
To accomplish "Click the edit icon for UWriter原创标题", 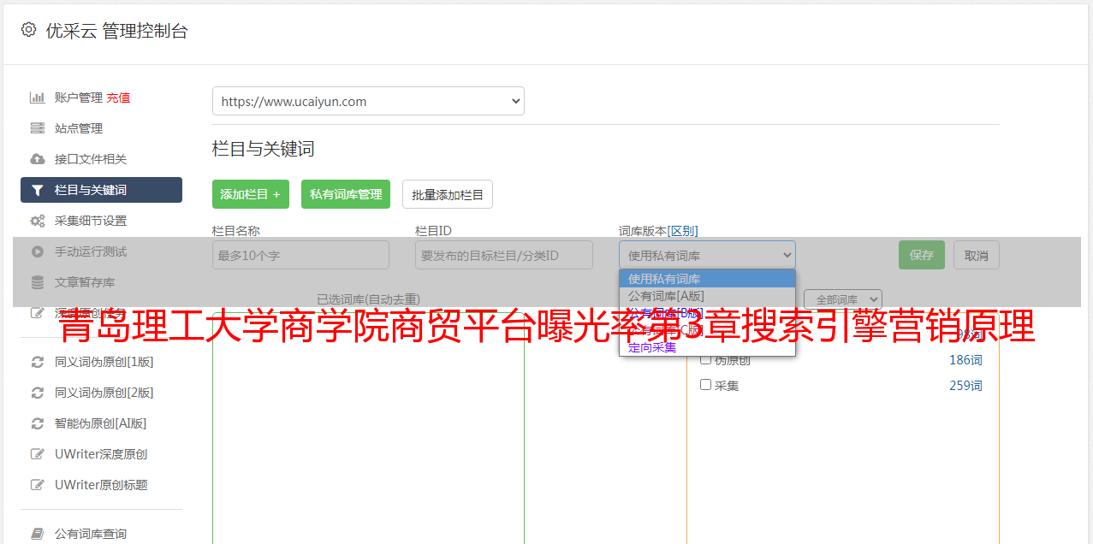I will [x=37, y=485].
